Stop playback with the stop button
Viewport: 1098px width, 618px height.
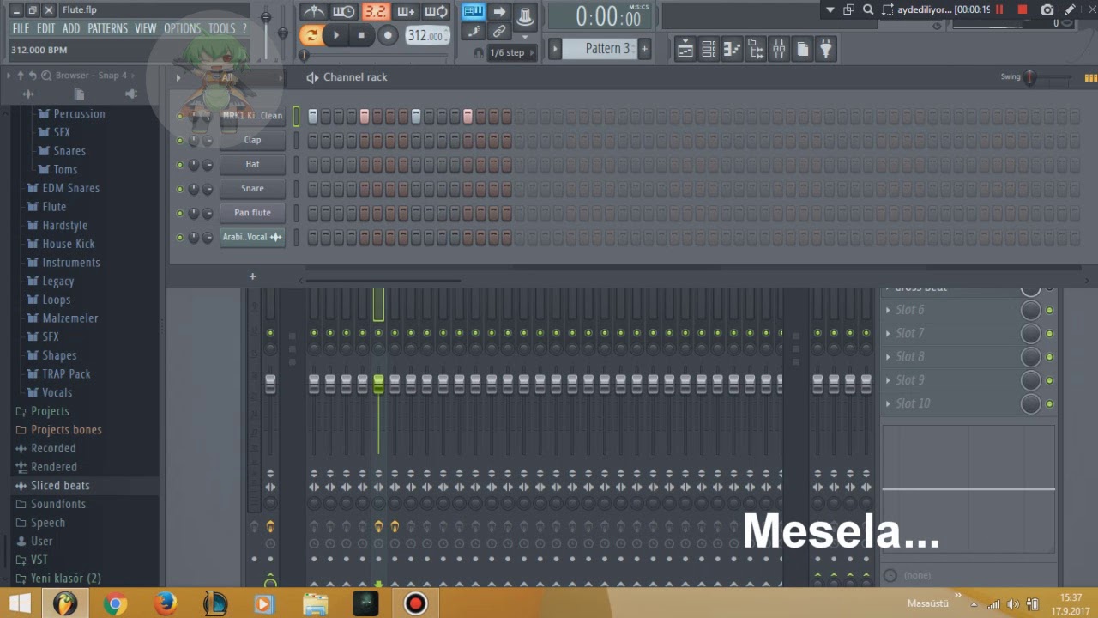coord(361,35)
